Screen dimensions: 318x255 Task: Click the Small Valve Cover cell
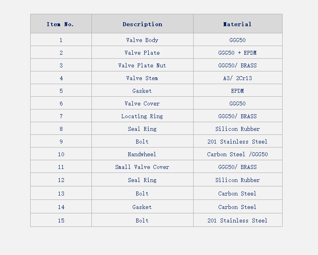pos(142,167)
